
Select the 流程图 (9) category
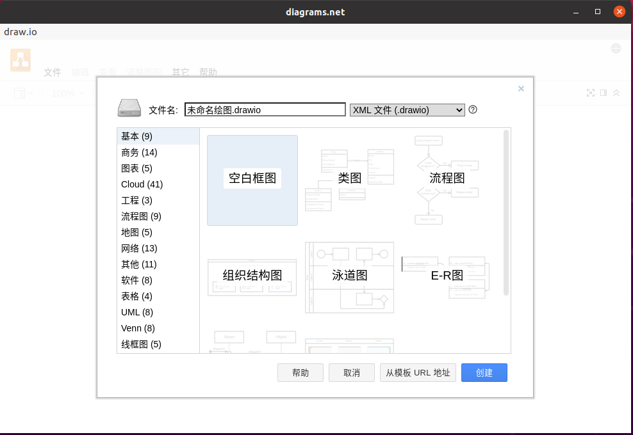click(x=158, y=216)
